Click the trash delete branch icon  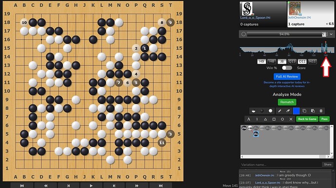(321, 111)
